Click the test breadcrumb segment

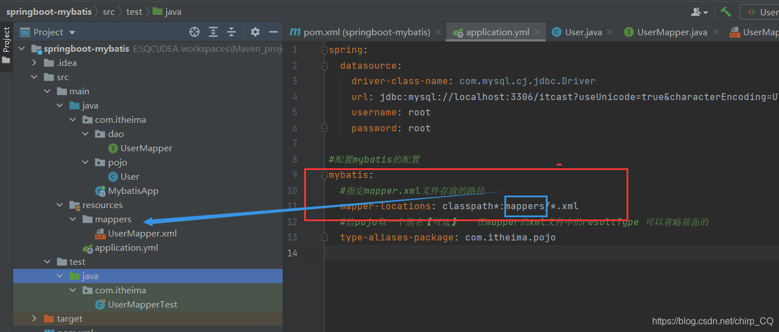(x=134, y=12)
